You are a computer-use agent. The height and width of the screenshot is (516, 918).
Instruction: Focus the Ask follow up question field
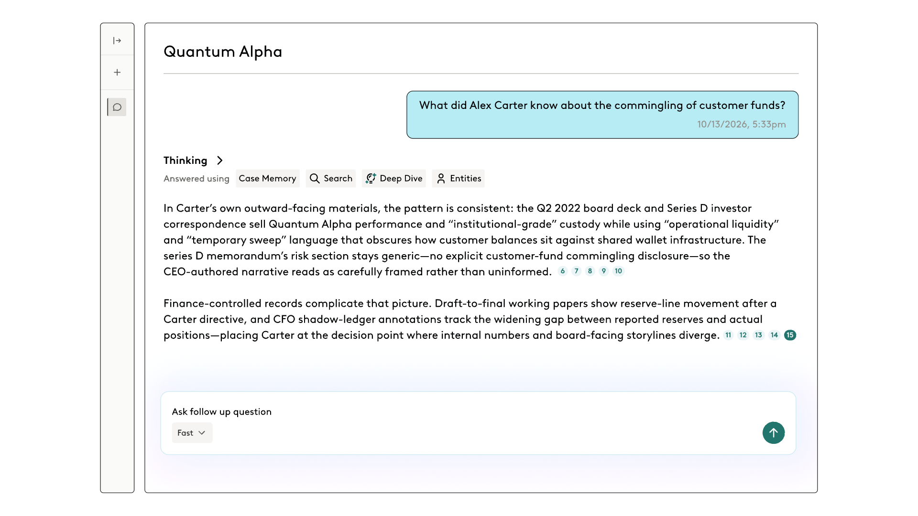478,423
